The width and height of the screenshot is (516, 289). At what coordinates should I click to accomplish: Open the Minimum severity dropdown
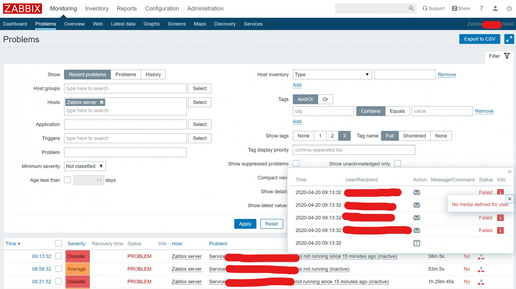point(85,166)
